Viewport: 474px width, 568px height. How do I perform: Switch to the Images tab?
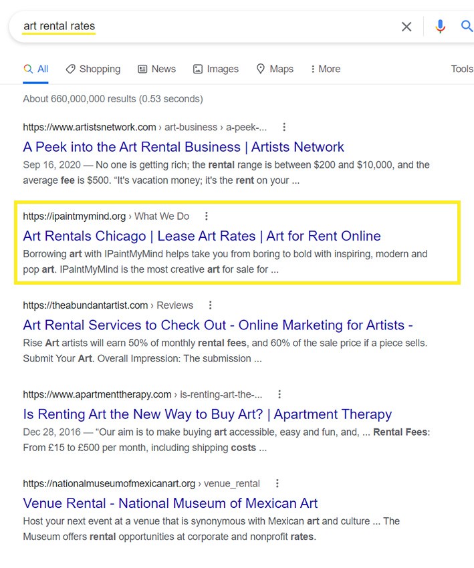215,69
